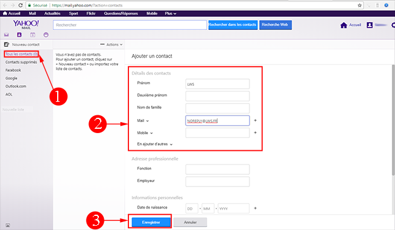This screenshot has height=230, width=395.
Task: Open the Calendar icon
Action: 33,35
